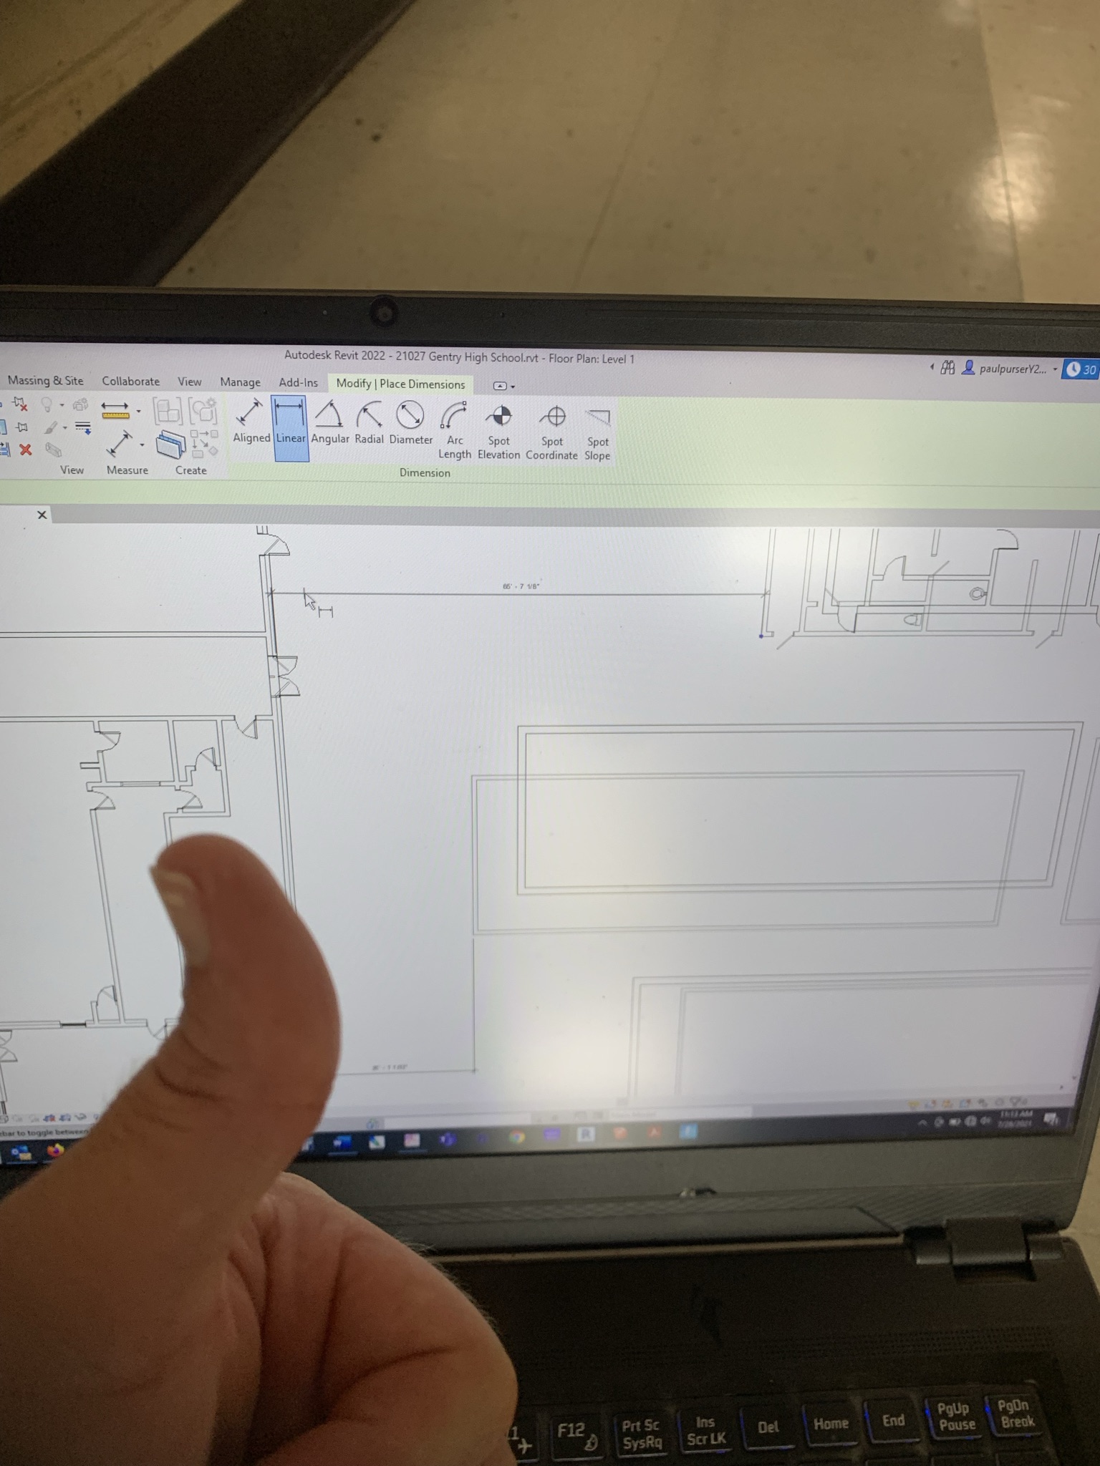Open the notification center in the taskbar
Image resolution: width=1100 pixels, height=1466 pixels.
click(1051, 1119)
